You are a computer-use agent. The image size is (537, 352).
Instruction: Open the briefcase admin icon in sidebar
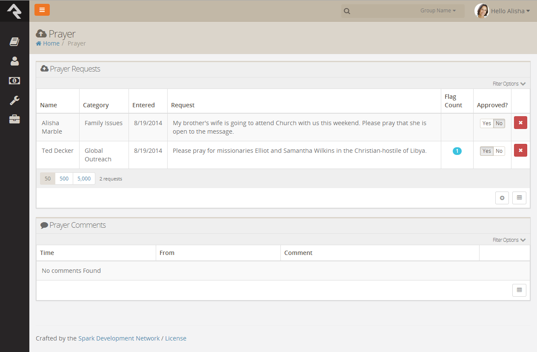(x=14, y=120)
